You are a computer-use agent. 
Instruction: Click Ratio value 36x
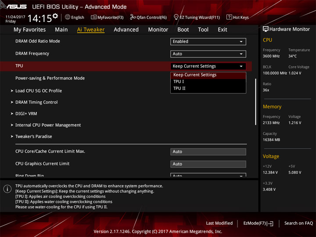[266, 90]
